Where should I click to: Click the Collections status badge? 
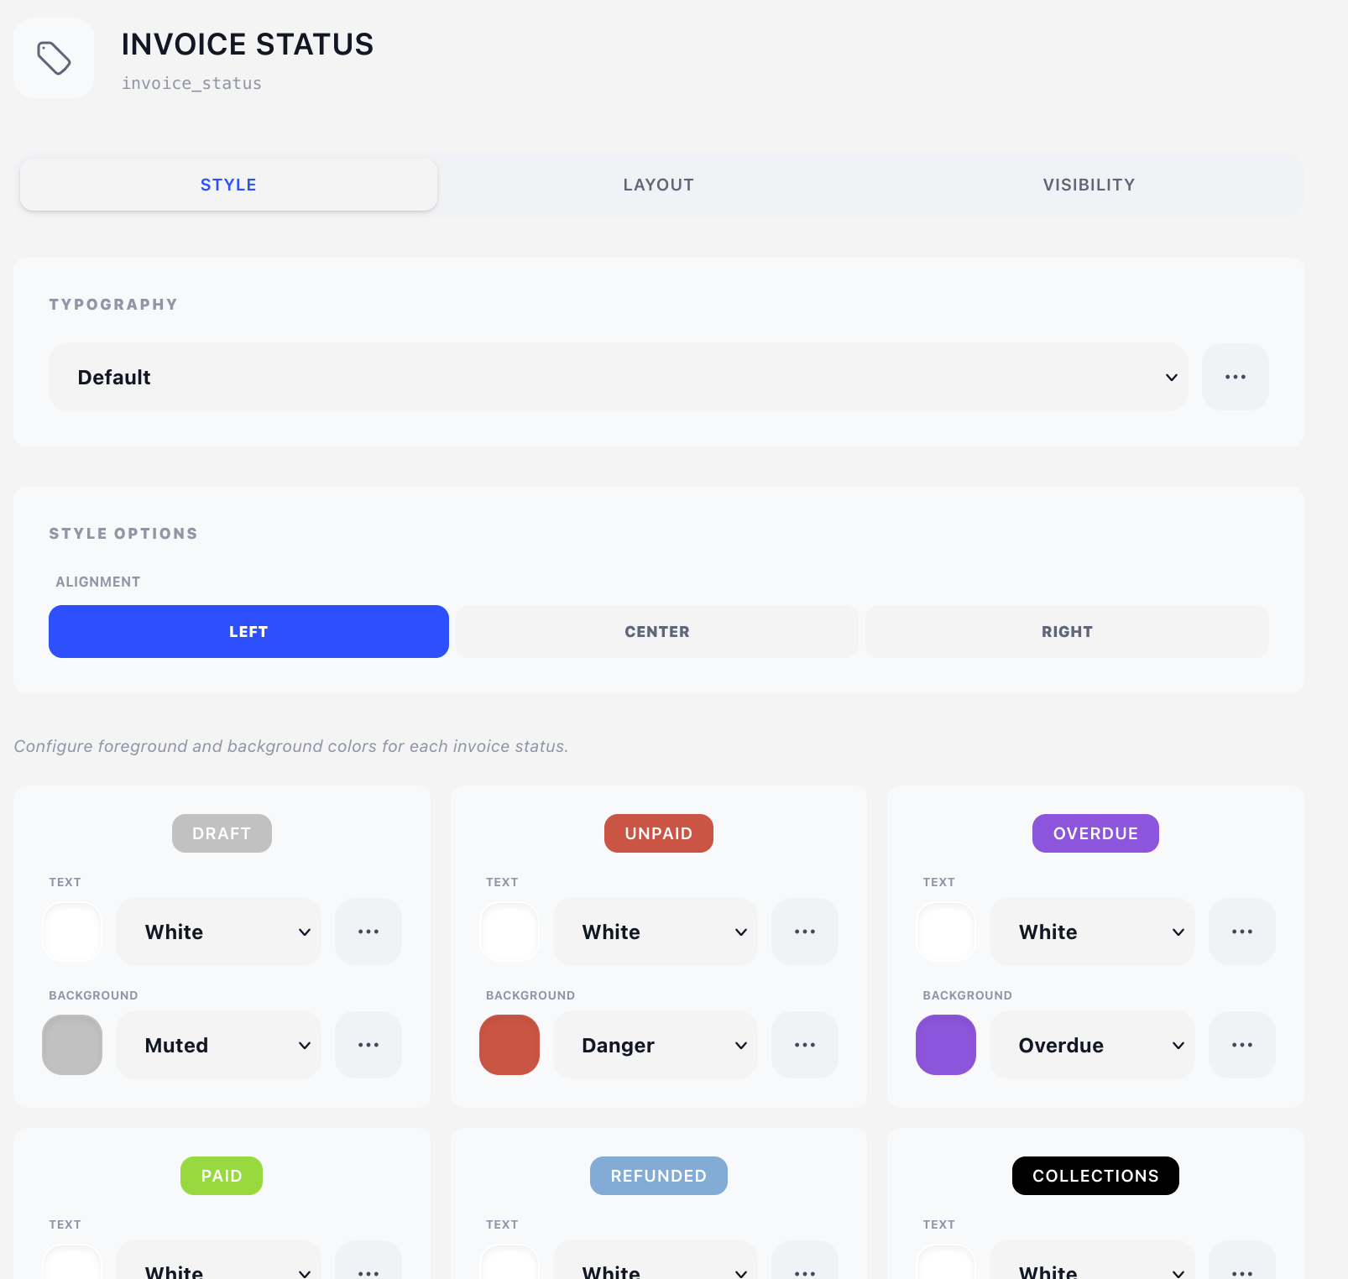(x=1095, y=1176)
